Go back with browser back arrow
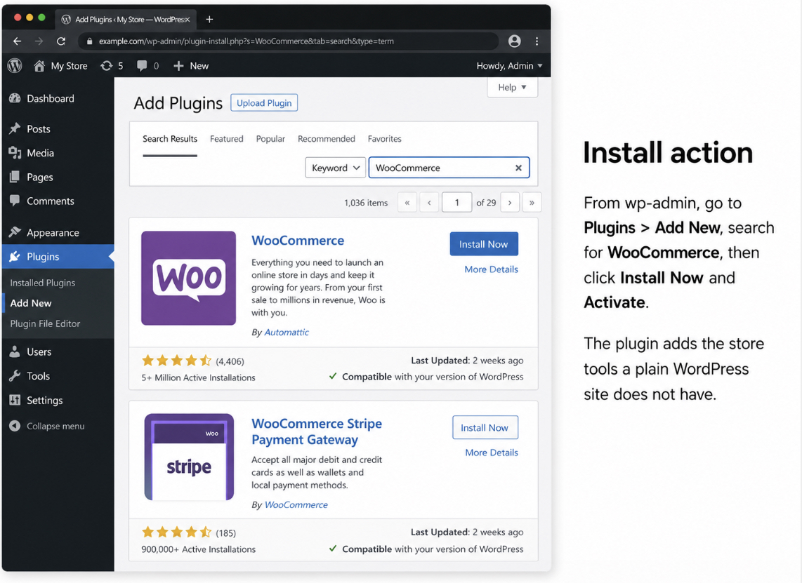The width and height of the screenshot is (802, 583). 18,41
